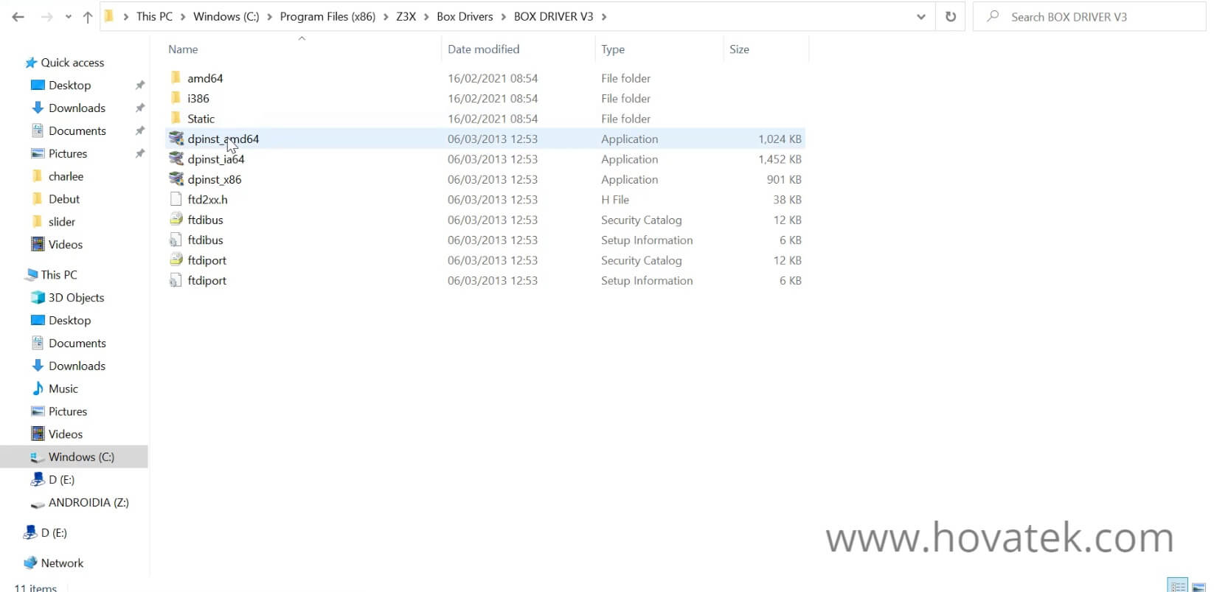Open the recent locations dropdown arrow
This screenshot has height=592, width=1214.
pyautogui.click(x=69, y=17)
